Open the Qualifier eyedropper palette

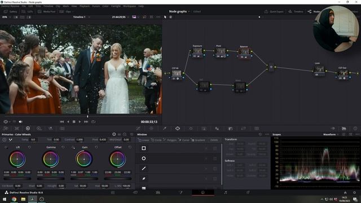coord(165,129)
